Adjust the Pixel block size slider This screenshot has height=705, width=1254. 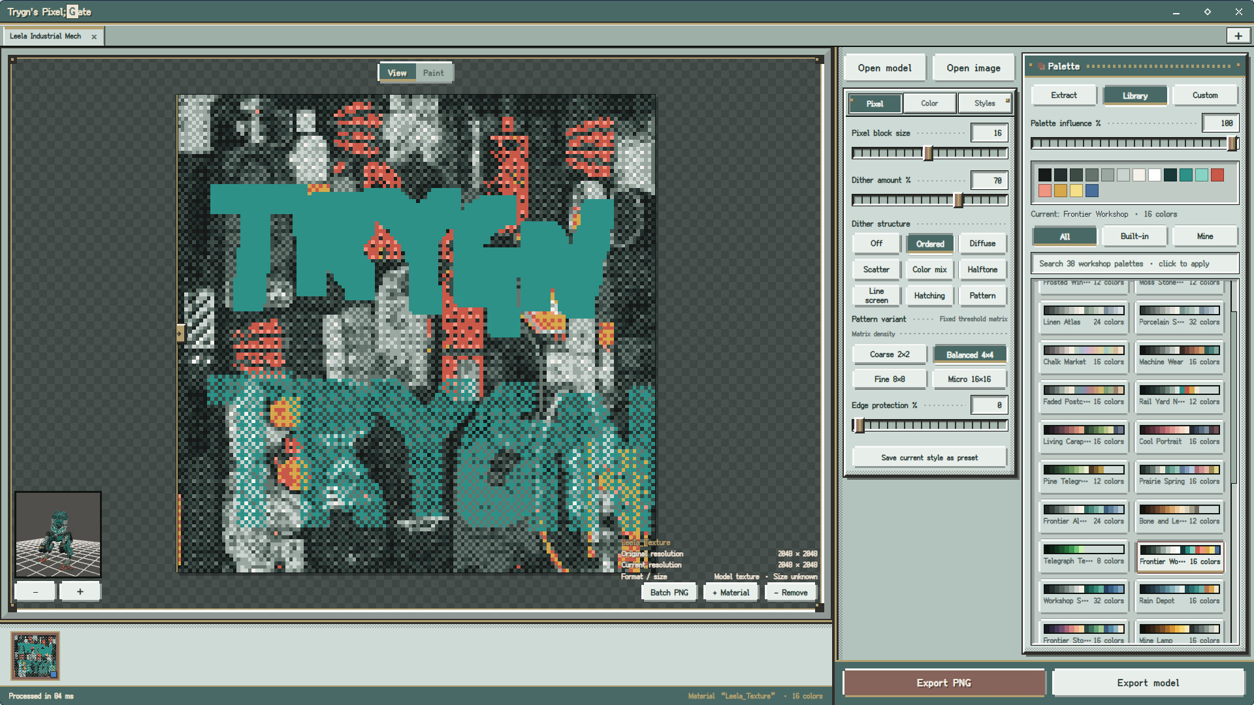(x=929, y=153)
